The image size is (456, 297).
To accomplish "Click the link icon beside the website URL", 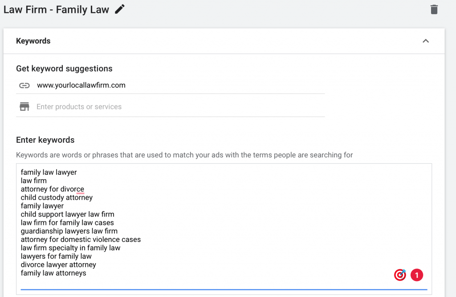I will pos(24,85).
